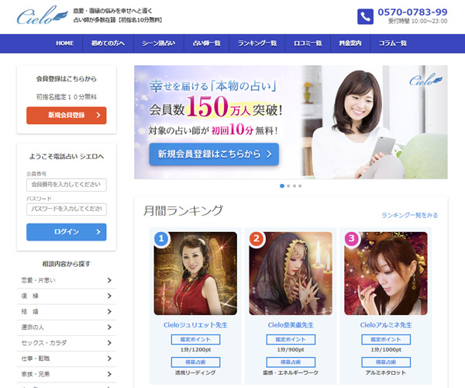
Task: Open ランキング一覧 menu item
Action: pyautogui.click(x=257, y=43)
